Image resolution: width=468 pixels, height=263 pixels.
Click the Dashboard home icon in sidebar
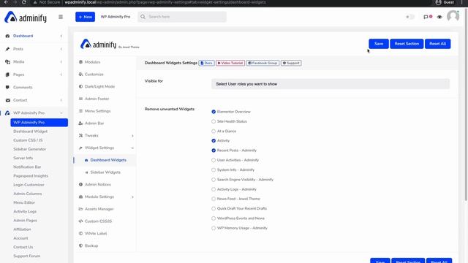[7, 36]
